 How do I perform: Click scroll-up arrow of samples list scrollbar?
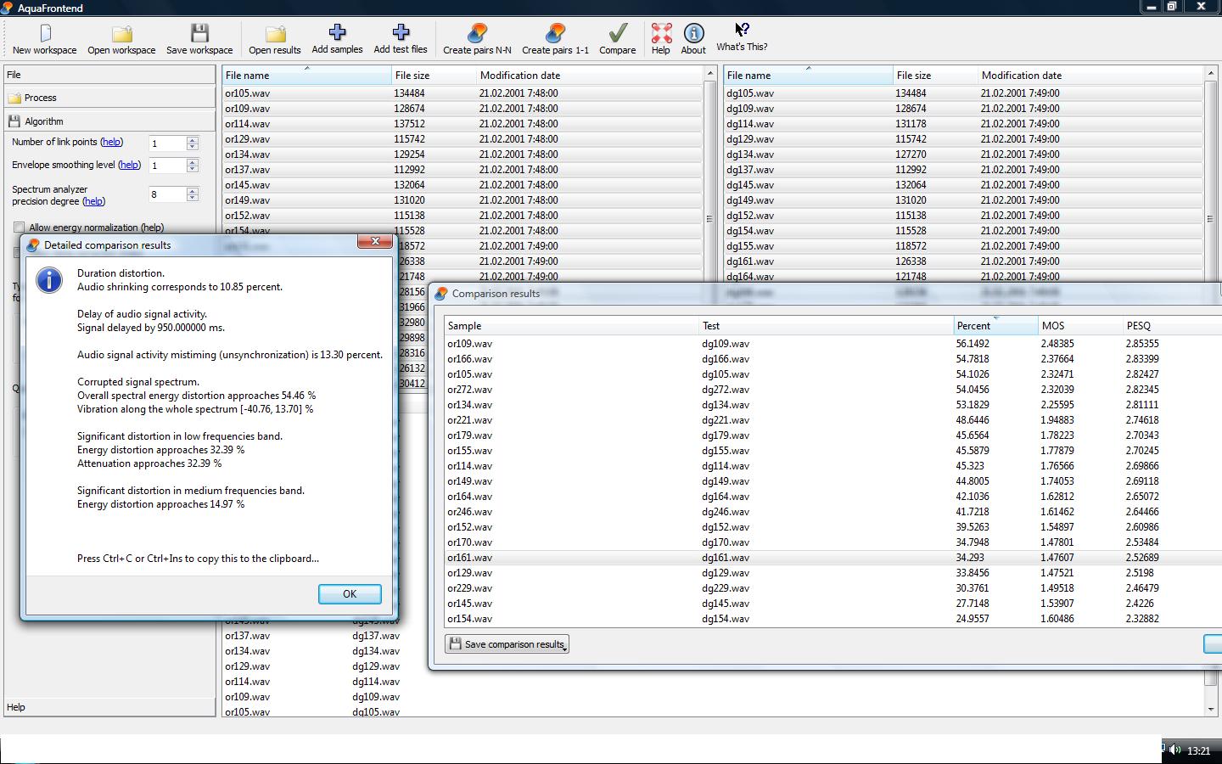coord(710,75)
